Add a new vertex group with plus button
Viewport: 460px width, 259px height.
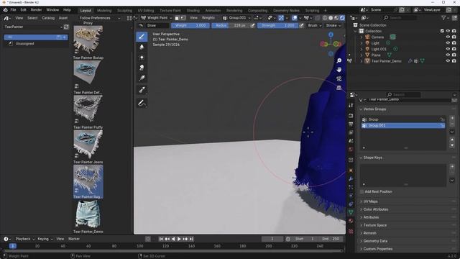452,118
